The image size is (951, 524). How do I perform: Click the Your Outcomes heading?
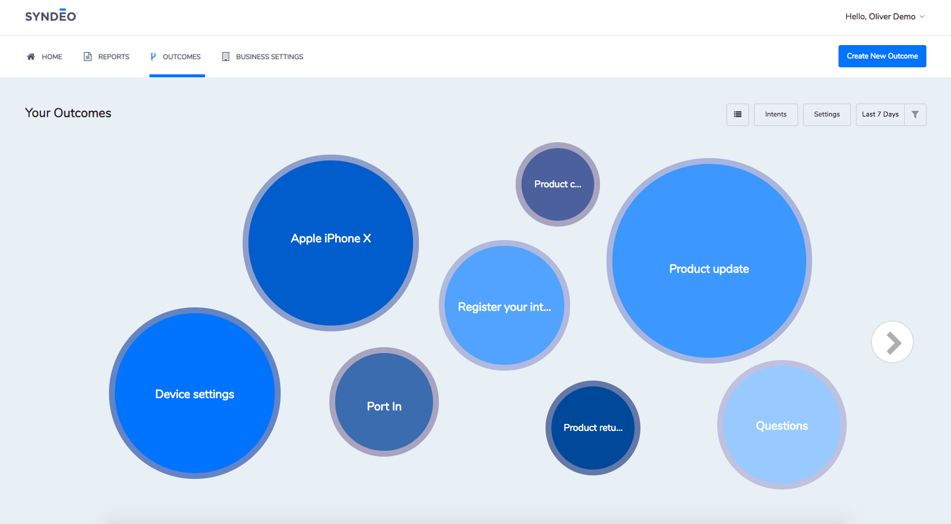[x=68, y=113]
